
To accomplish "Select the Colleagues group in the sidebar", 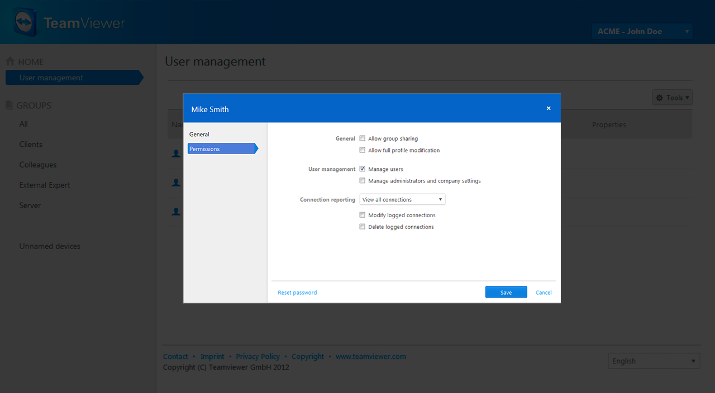I will (37, 165).
